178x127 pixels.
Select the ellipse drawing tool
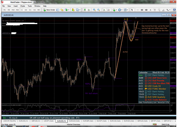146,10
